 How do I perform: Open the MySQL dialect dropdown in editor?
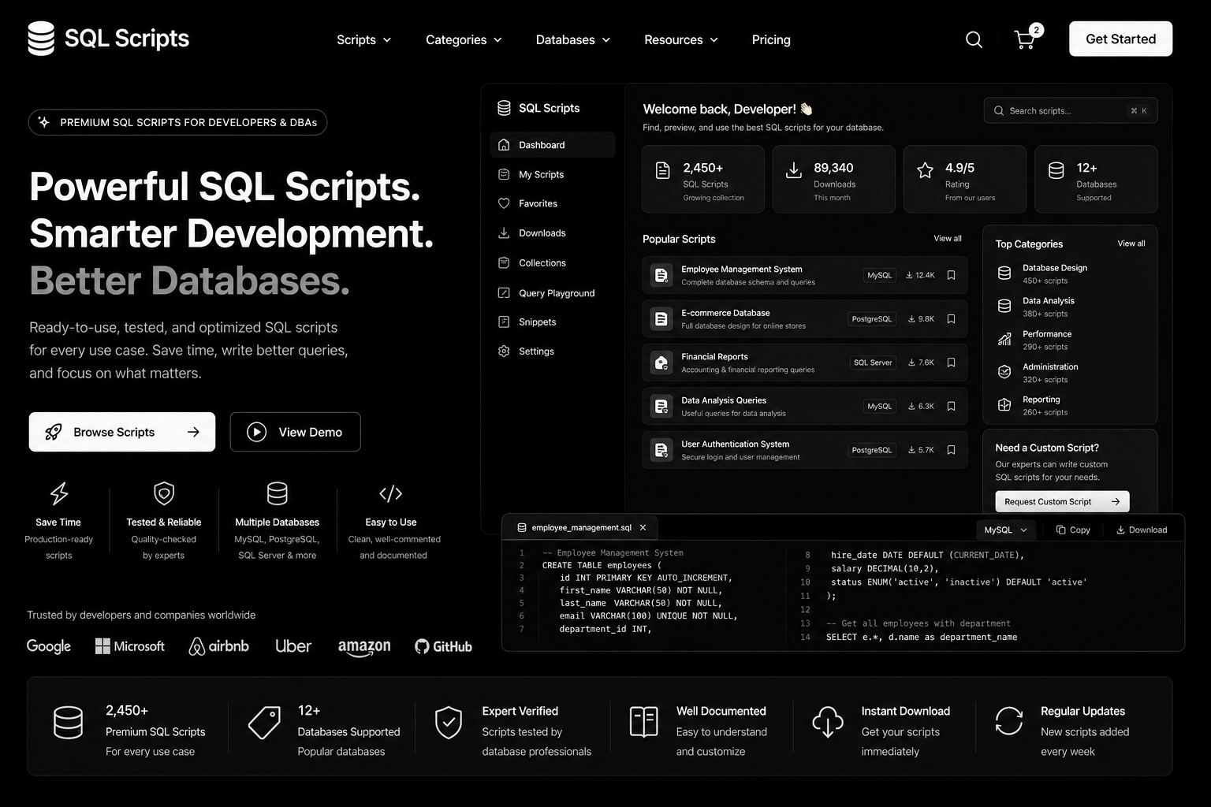[1005, 530]
